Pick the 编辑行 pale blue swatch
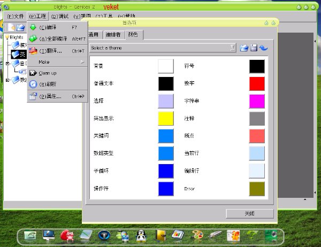Viewport: 321px width, 247px height. pos(257,171)
